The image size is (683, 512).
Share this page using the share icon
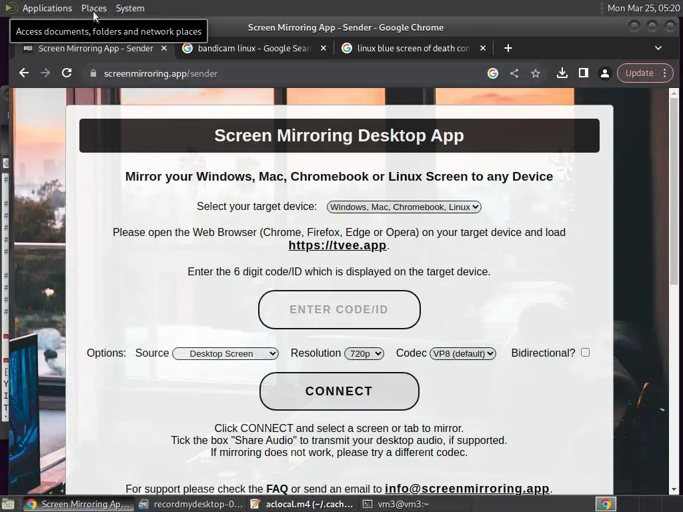(514, 73)
